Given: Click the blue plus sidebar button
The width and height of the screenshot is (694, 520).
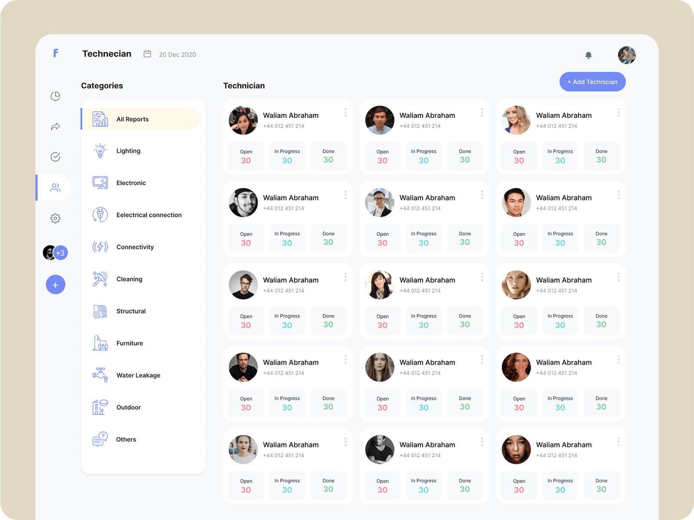Looking at the screenshot, I should pos(56,285).
